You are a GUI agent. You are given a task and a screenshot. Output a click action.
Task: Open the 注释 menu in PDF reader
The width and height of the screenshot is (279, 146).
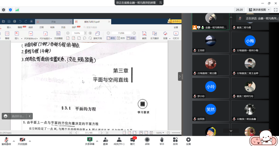(x=41, y=27)
